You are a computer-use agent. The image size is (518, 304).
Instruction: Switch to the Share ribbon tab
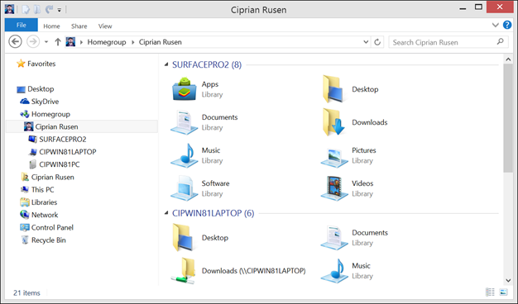tap(79, 26)
